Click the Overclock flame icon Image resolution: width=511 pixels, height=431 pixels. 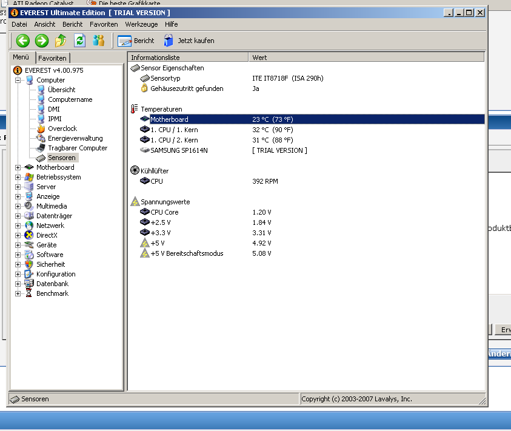[41, 129]
